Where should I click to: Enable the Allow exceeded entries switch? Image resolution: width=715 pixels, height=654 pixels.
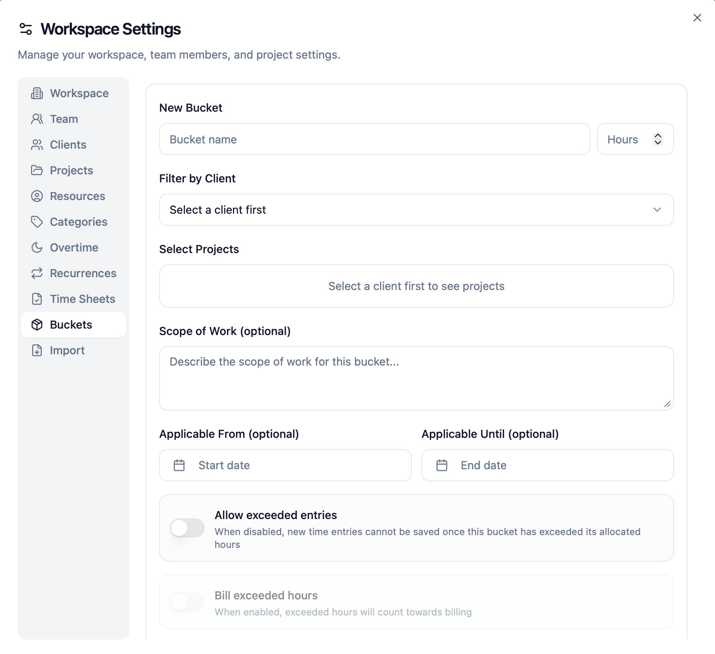coord(187,528)
